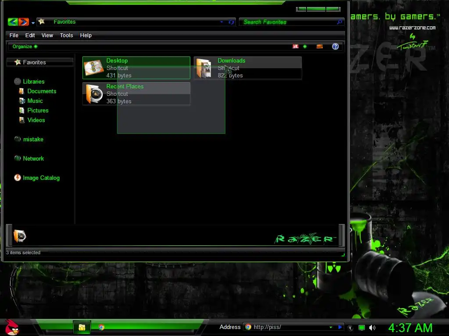Click the Music library icon
This screenshot has height=336, width=449.
22,101
